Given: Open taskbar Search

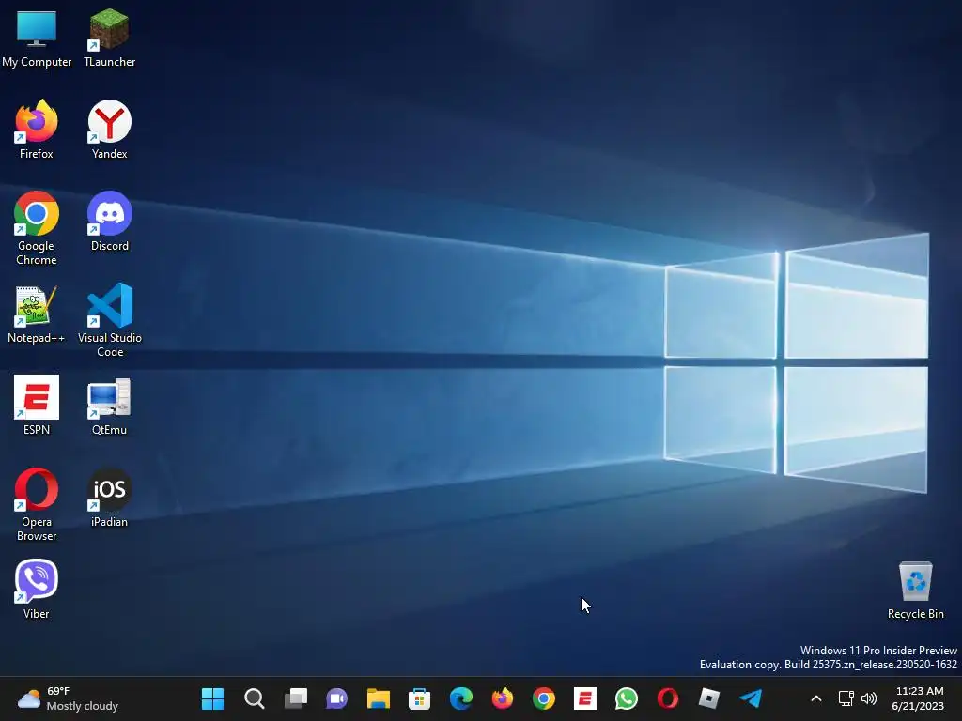Looking at the screenshot, I should coord(254,698).
